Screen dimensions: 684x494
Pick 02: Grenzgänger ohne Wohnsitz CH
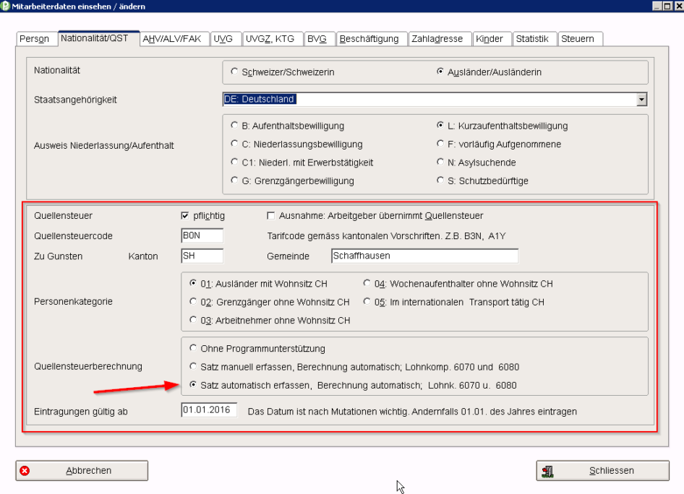click(x=193, y=302)
